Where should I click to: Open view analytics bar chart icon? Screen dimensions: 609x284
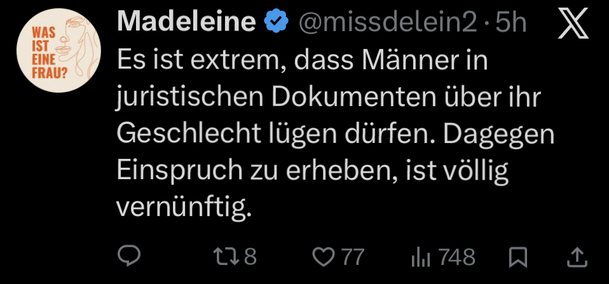tap(421, 257)
